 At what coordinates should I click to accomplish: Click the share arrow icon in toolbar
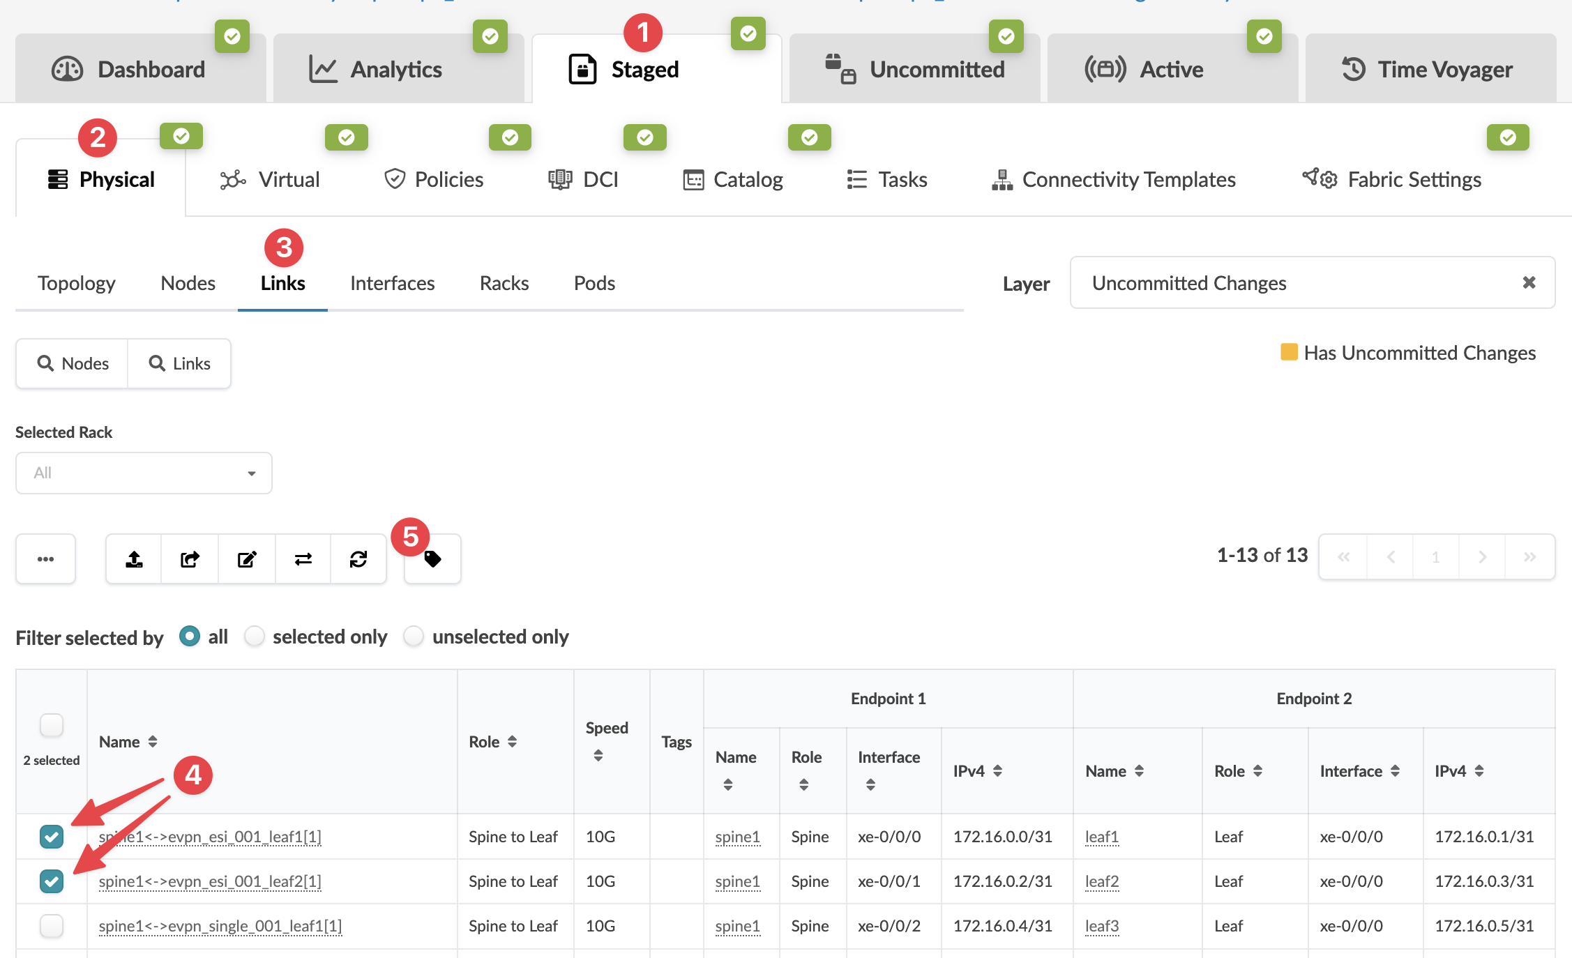coord(190,559)
